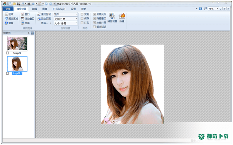
Task: Enable the 打印 auto print checkbox
Action: click(x=82, y=23)
